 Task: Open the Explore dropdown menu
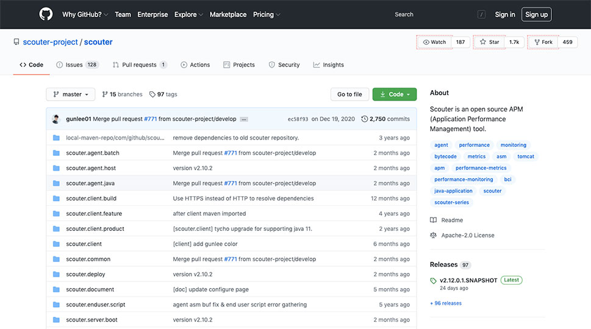pos(188,14)
